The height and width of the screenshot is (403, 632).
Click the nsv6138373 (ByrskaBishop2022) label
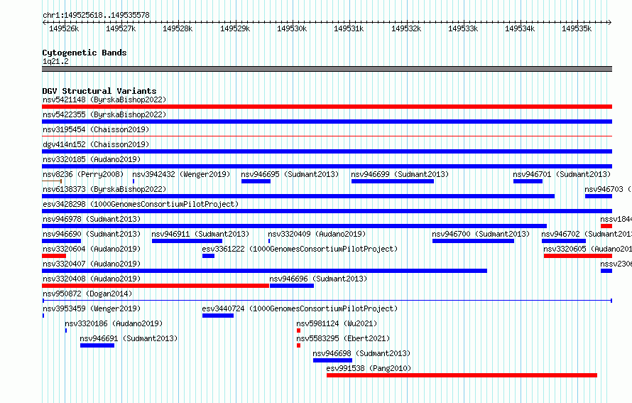click(x=104, y=189)
